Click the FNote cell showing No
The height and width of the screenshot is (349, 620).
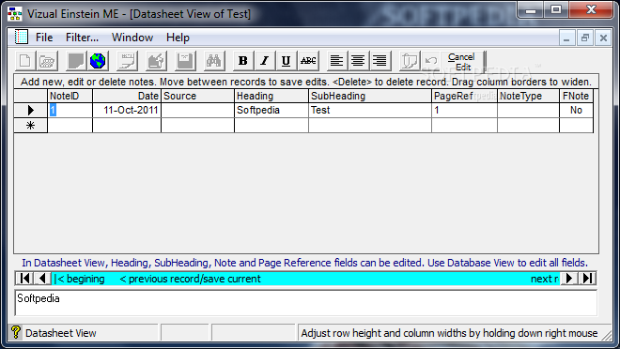click(x=576, y=110)
